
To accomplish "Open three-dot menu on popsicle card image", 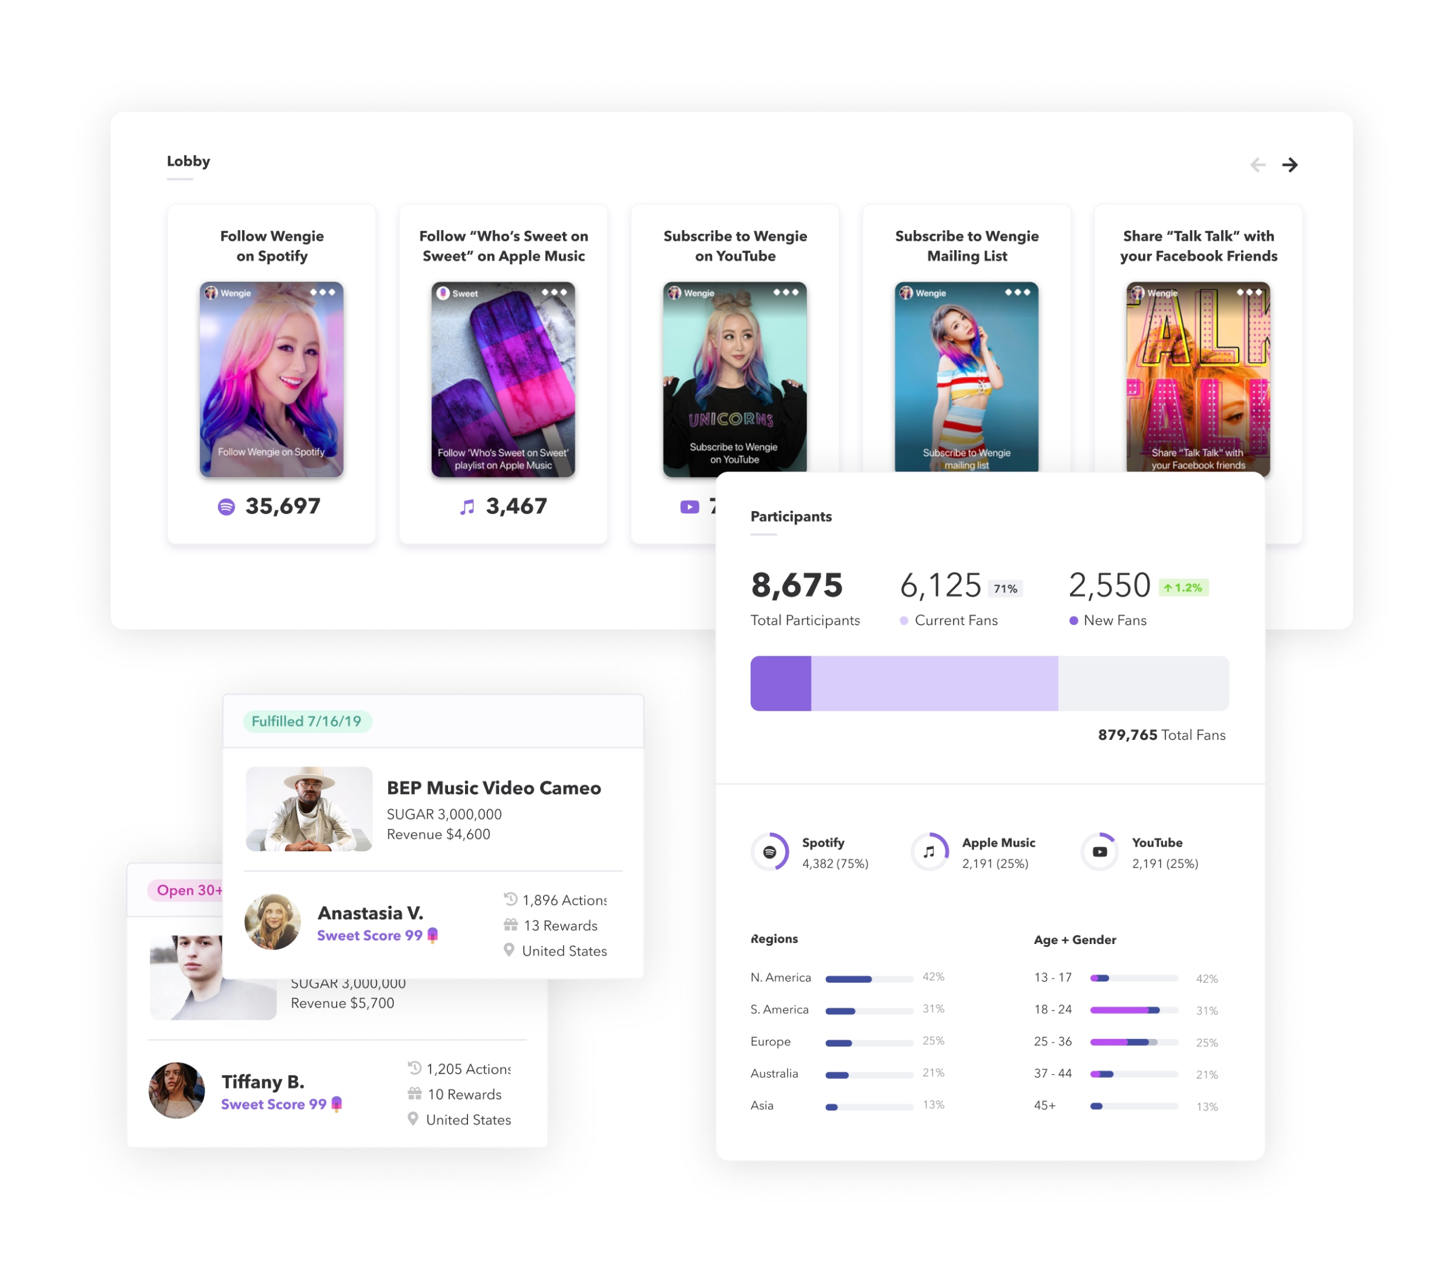I will click(x=554, y=292).
